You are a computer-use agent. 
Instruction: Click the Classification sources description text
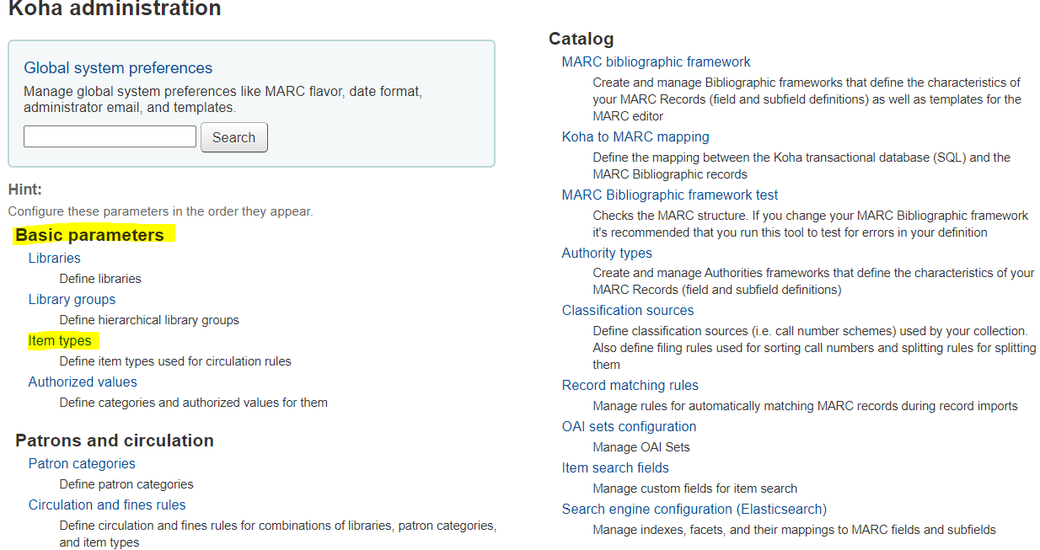click(x=815, y=348)
